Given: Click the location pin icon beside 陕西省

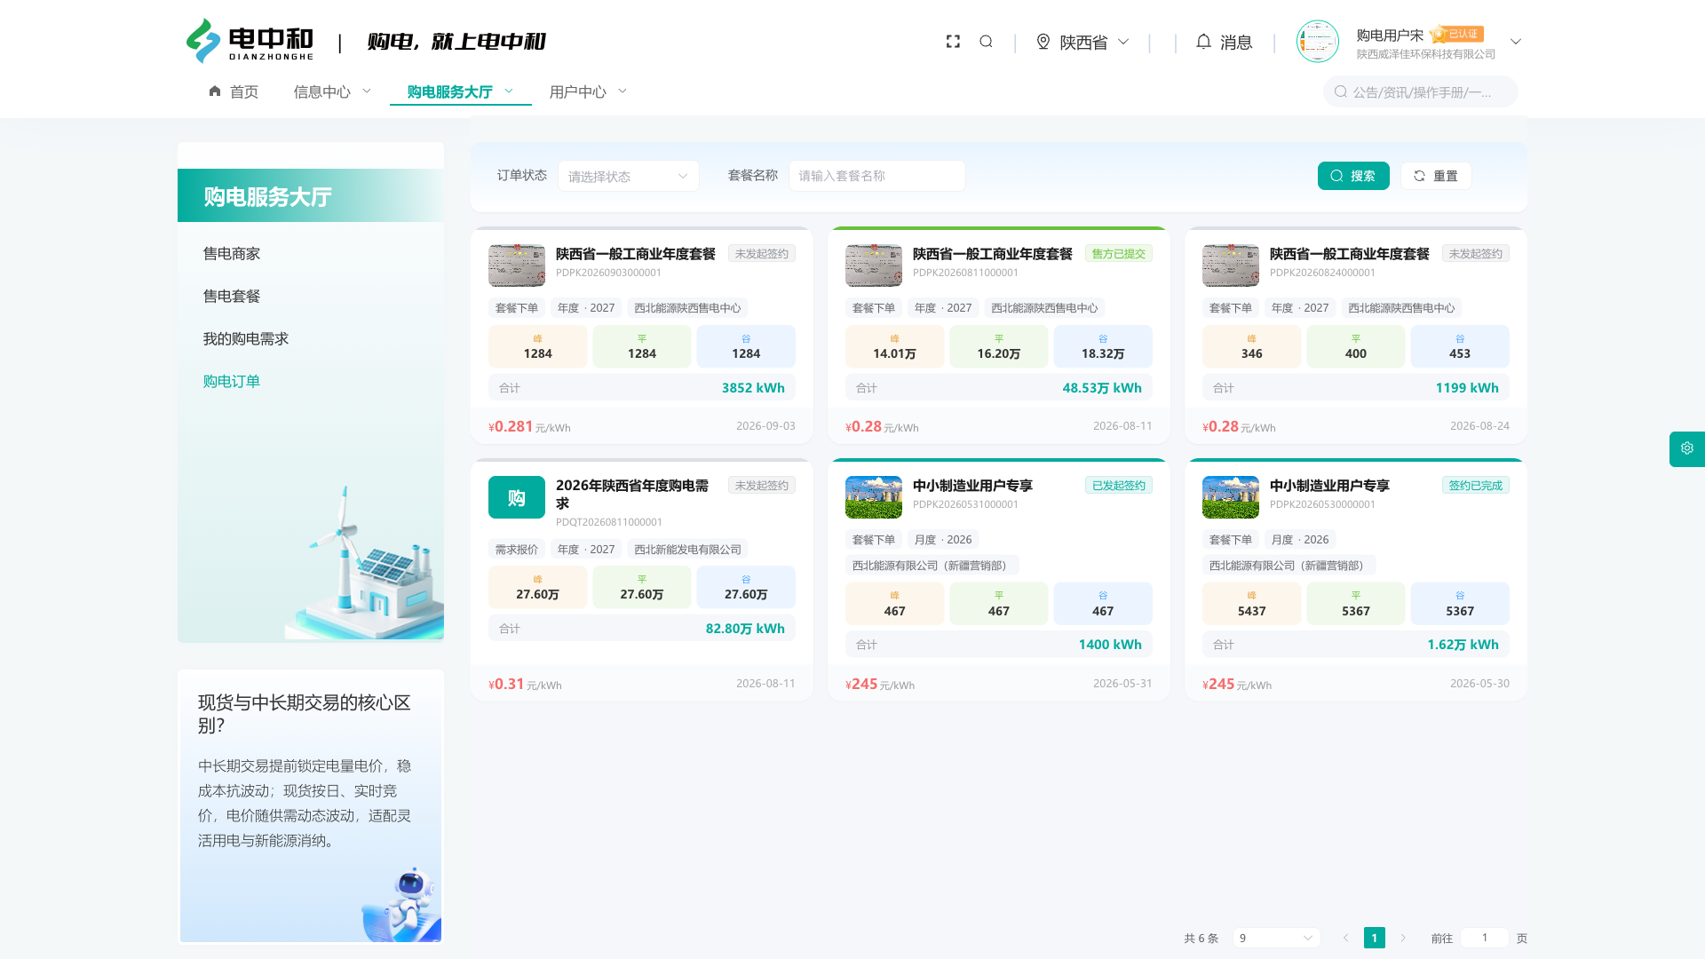Looking at the screenshot, I should (1043, 42).
